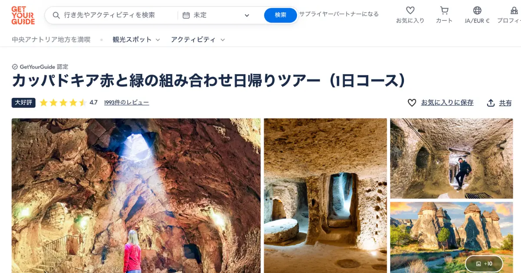
Task: Click the 共有 share icon
Action: click(x=491, y=103)
